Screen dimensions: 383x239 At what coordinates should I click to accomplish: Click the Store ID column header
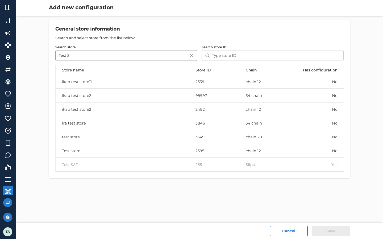coord(203,70)
